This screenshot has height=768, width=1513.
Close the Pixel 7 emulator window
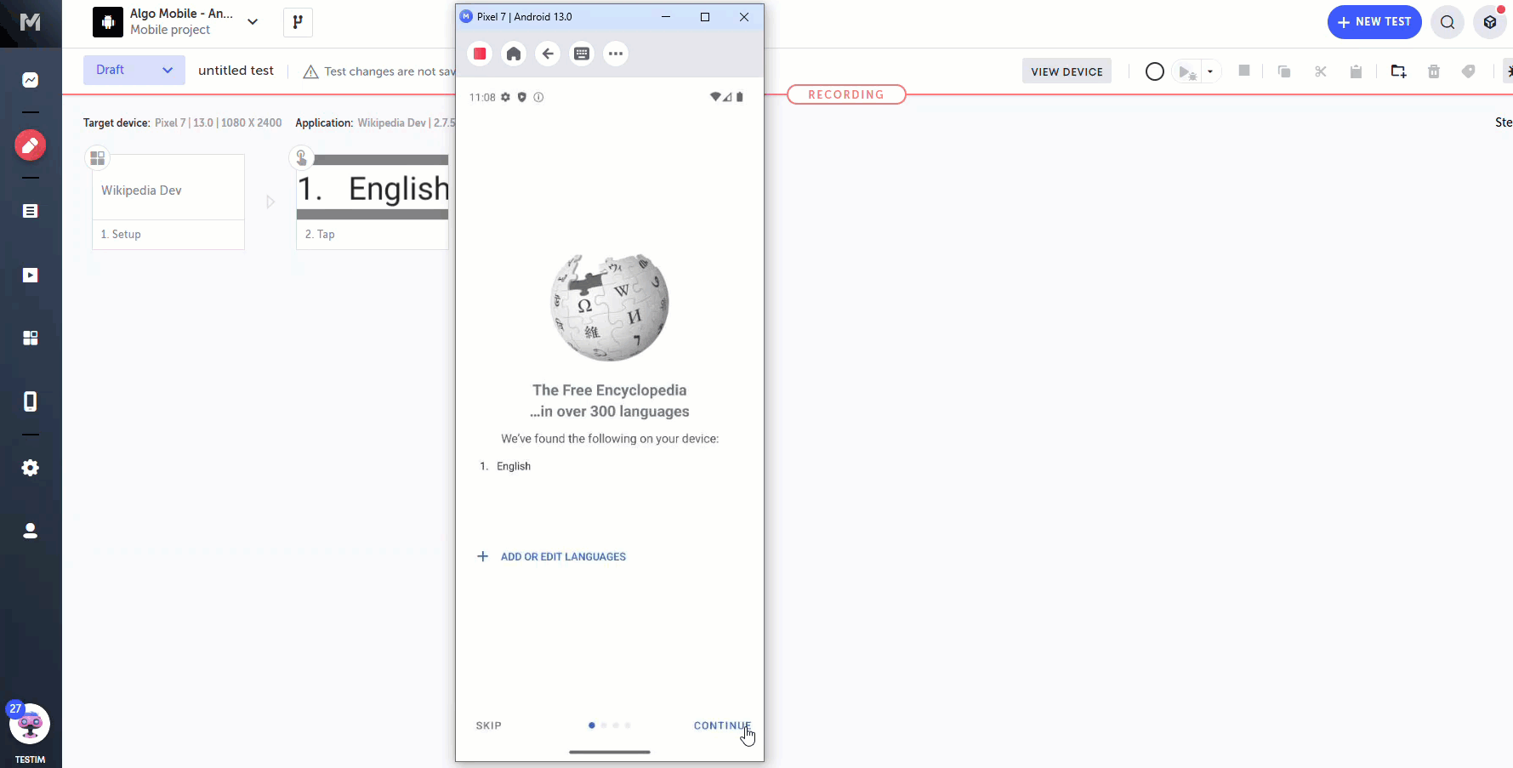(744, 17)
